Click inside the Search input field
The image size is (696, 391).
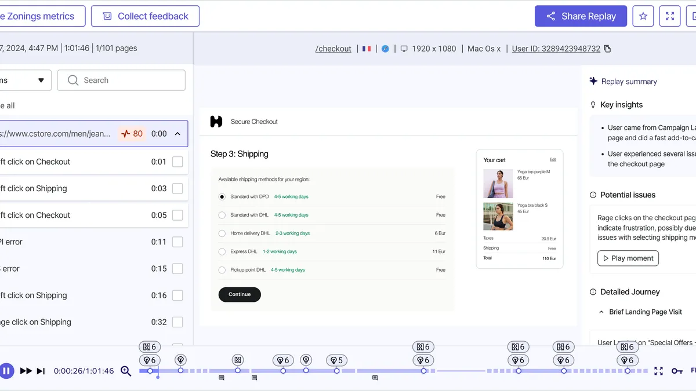[x=121, y=81]
